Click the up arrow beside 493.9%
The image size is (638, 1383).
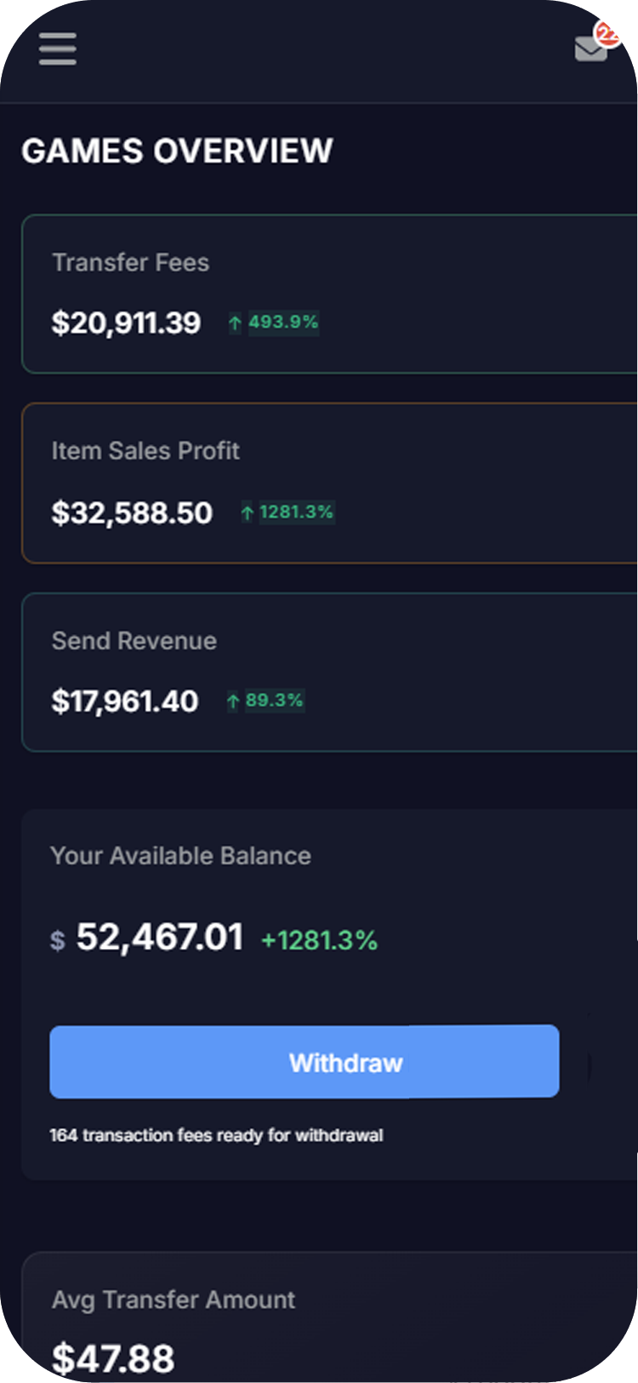(x=236, y=323)
